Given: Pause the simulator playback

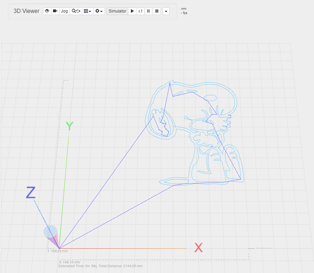Looking at the screenshot, I should (x=148, y=11).
